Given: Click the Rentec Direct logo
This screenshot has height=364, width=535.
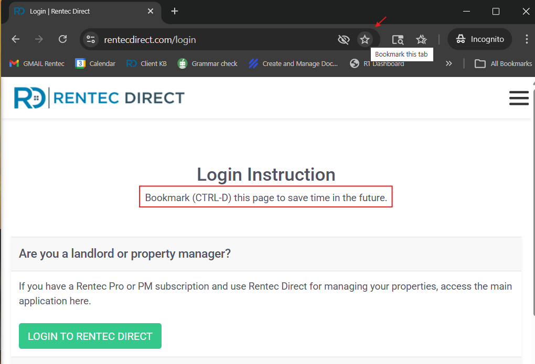Looking at the screenshot, I should 99,98.
